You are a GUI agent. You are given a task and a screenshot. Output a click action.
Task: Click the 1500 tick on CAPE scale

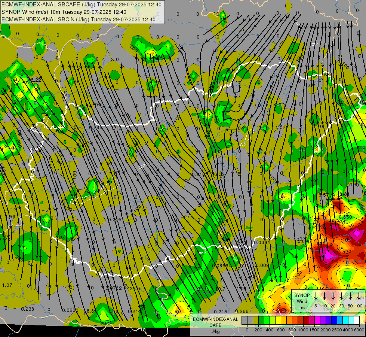point(314,330)
